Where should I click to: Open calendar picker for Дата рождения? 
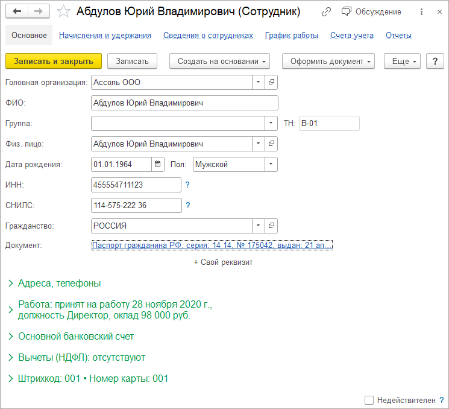[x=158, y=164]
